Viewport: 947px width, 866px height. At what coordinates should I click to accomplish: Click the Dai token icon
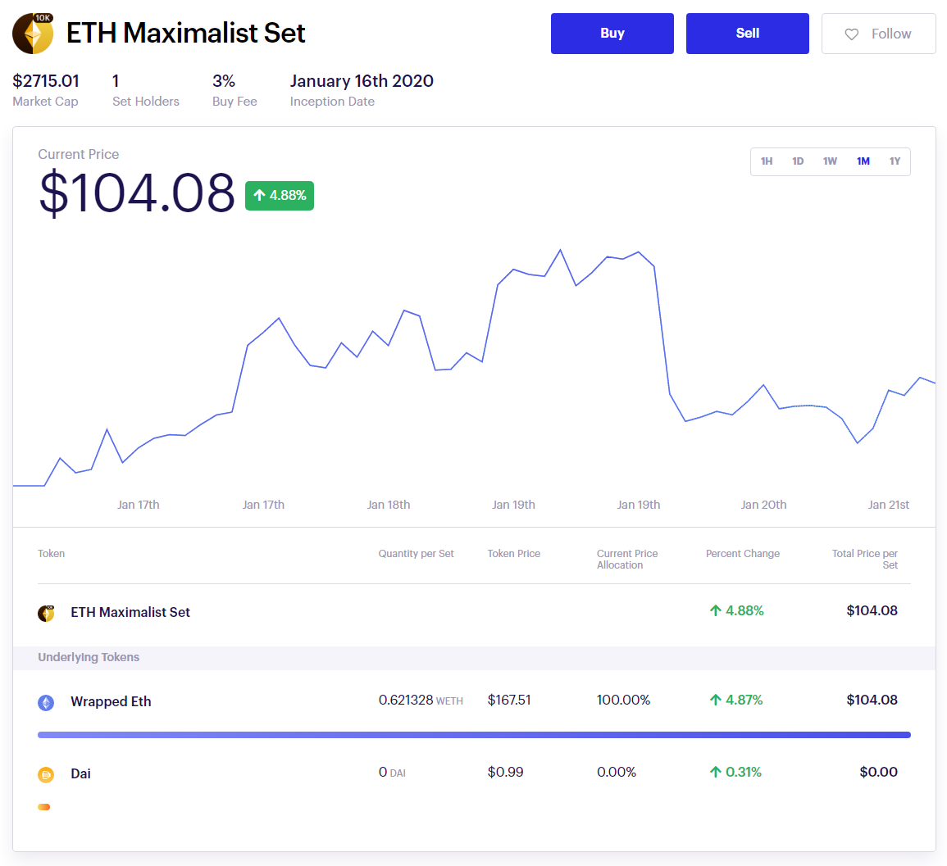[46, 774]
